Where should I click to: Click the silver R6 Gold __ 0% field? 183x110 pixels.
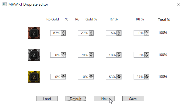(x=56, y=55)
